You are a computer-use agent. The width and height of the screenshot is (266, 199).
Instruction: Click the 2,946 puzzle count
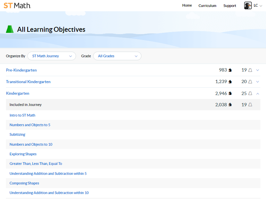pyautogui.click(x=221, y=93)
